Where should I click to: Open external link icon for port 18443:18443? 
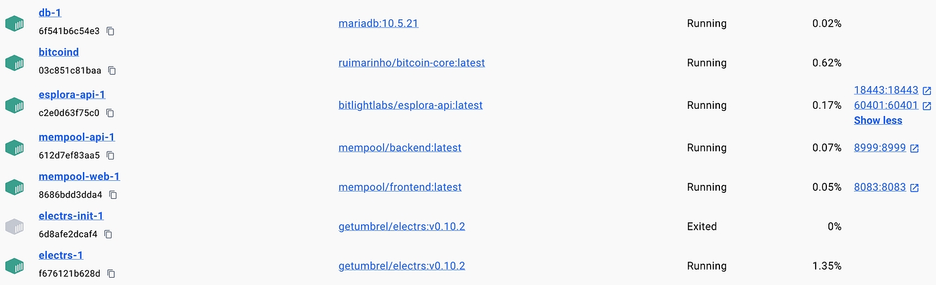pos(927,91)
